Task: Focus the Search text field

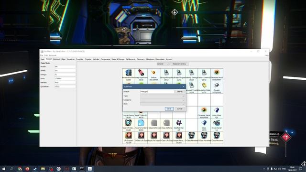Action: [157, 92]
